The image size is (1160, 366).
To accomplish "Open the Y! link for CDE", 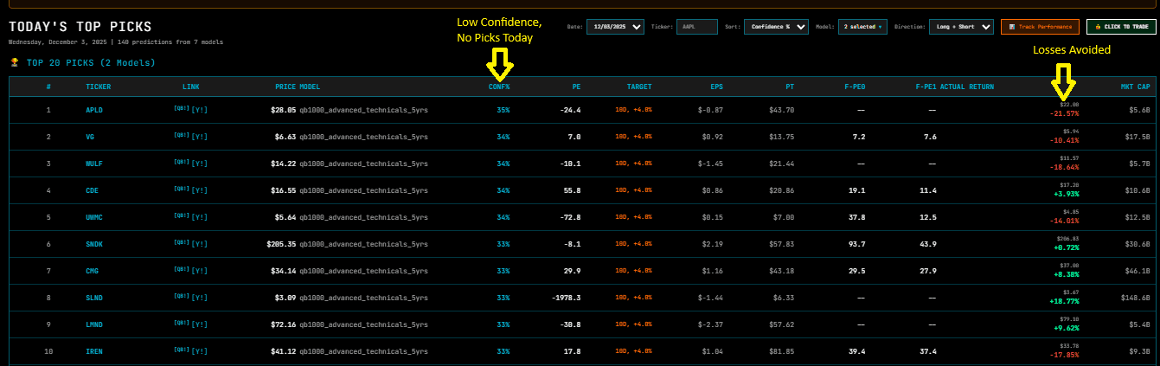I will pyautogui.click(x=199, y=190).
